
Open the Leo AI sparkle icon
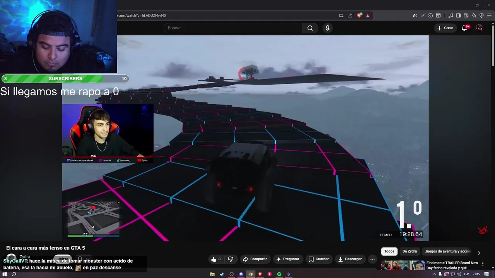tap(474, 15)
